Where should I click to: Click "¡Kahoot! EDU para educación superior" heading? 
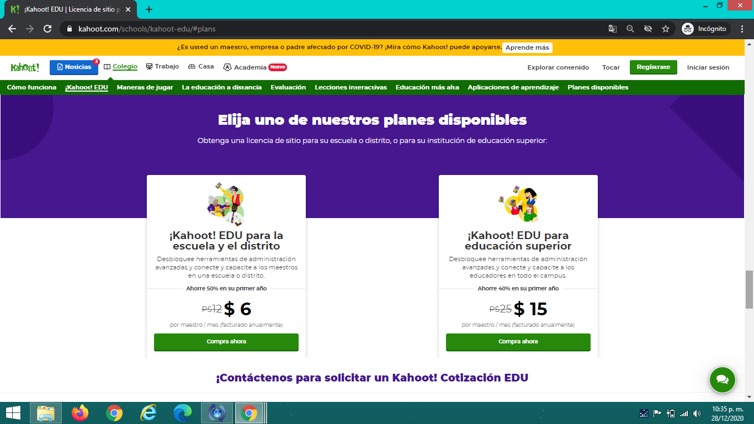(518, 241)
